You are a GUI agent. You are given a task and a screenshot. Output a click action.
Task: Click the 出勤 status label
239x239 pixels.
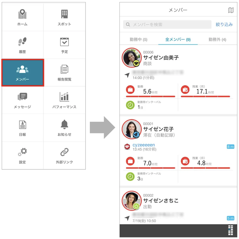click(x=148, y=206)
